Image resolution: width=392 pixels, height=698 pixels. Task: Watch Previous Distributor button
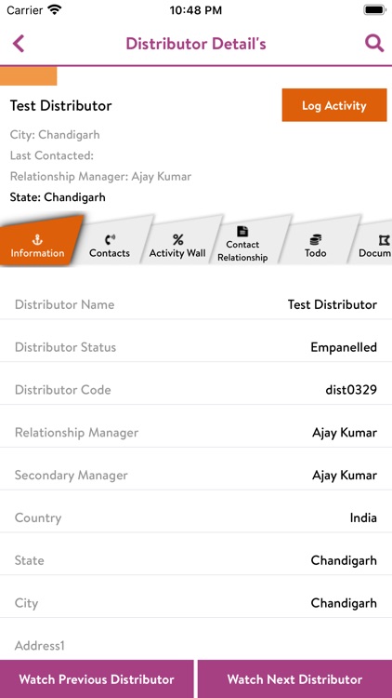(97, 678)
